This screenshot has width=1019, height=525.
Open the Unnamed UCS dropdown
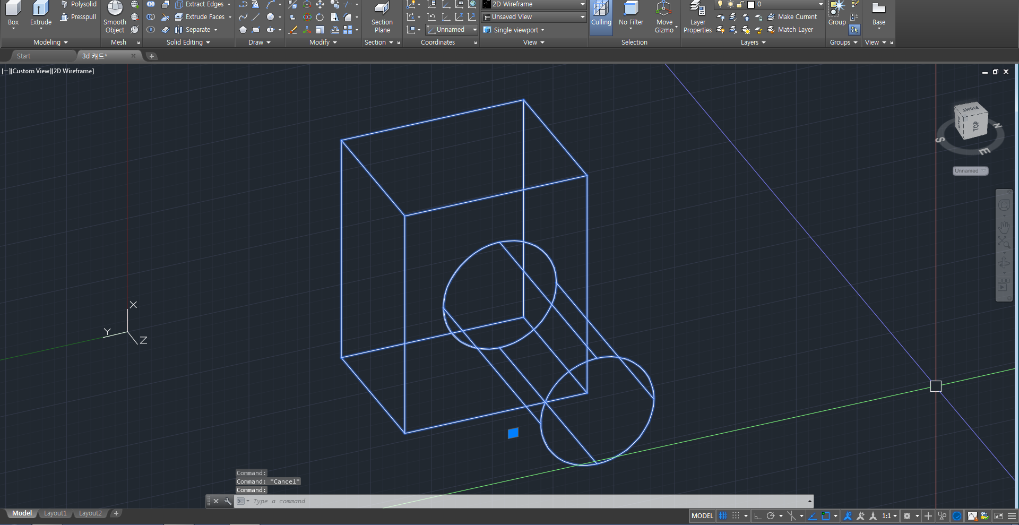point(452,30)
